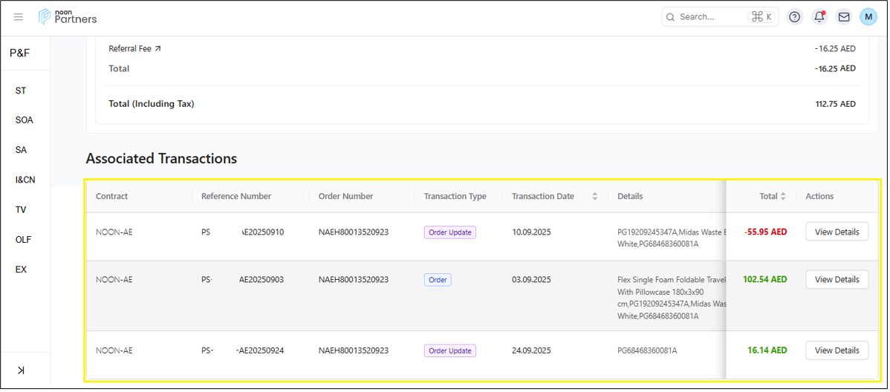Open the notifications bell icon
The height and width of the screenshot is (392, 890).
819,17
